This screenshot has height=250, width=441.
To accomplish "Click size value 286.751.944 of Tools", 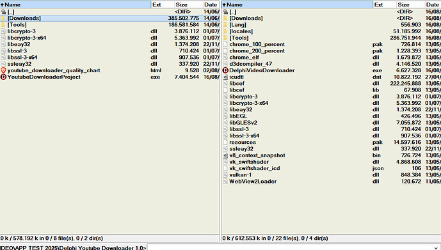I will coord(406,38).
